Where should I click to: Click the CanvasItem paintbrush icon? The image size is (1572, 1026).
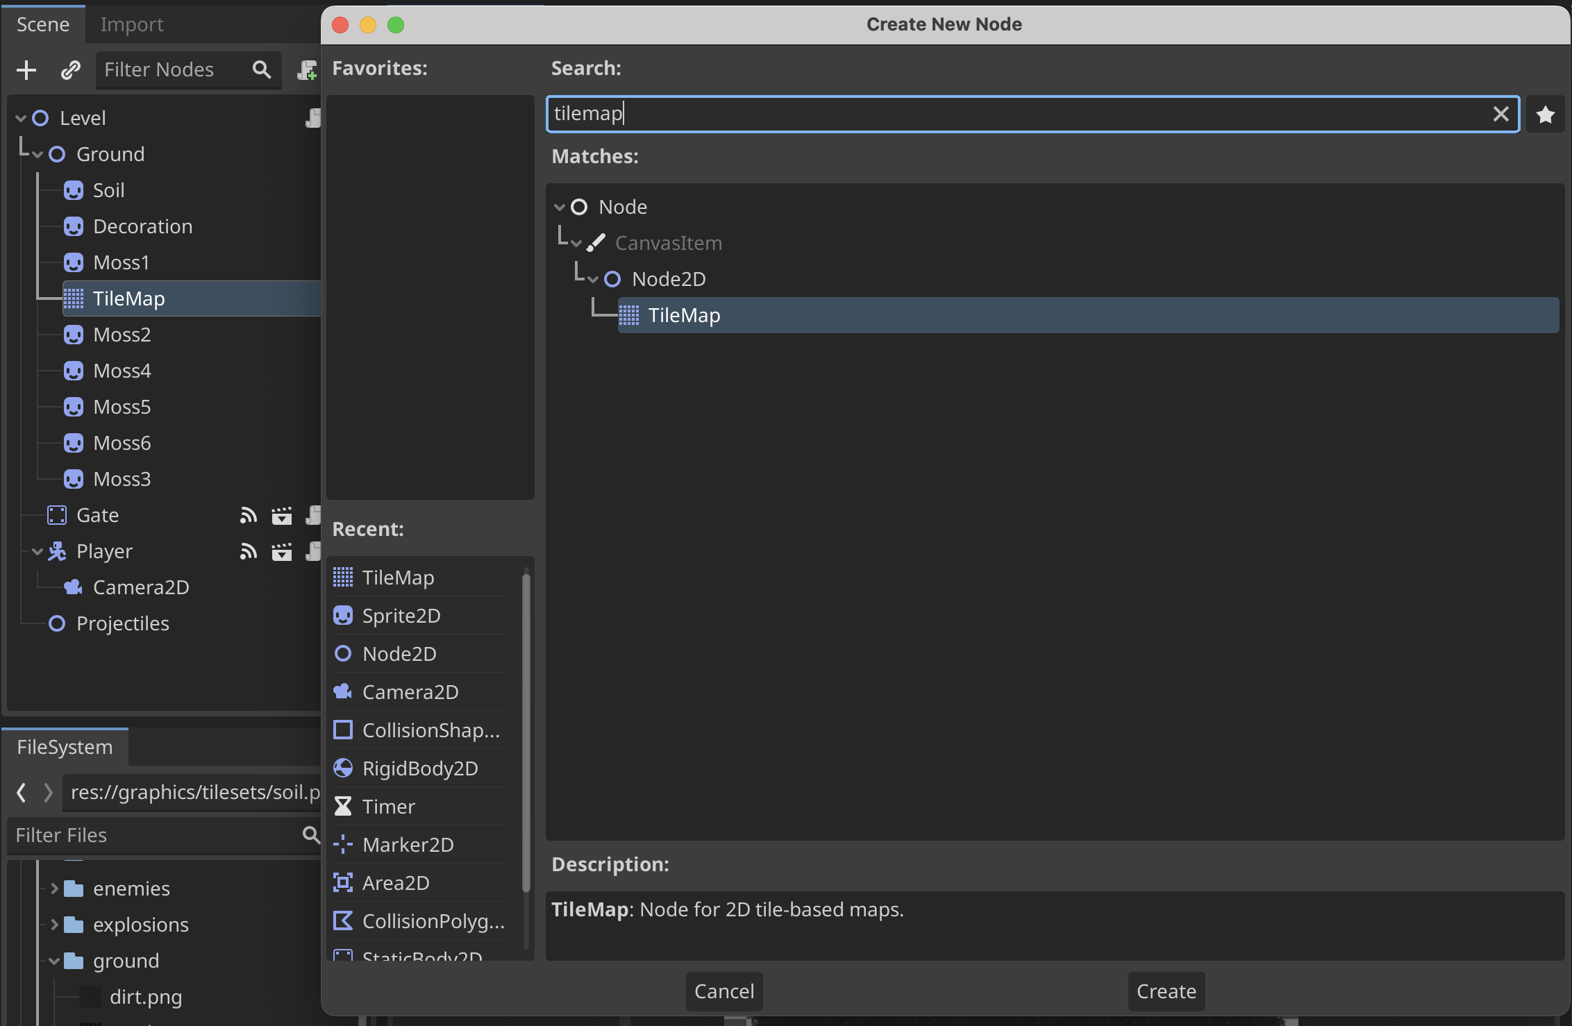(596, 243)
